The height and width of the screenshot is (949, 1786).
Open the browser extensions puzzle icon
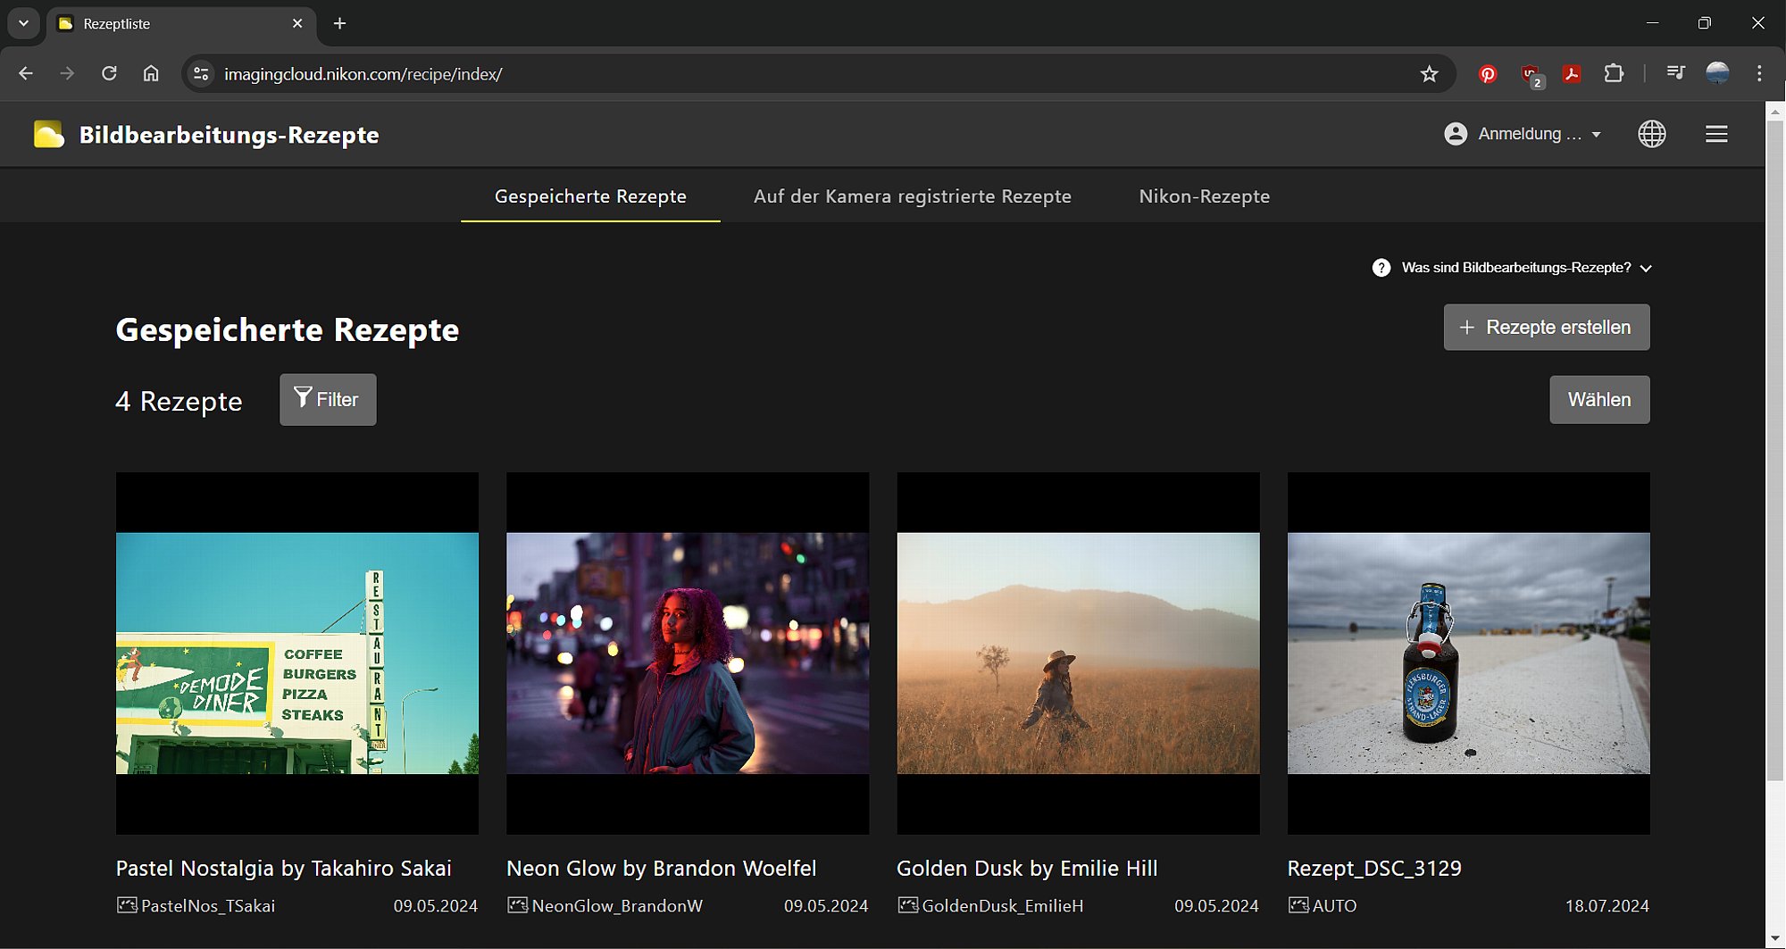1614,74
